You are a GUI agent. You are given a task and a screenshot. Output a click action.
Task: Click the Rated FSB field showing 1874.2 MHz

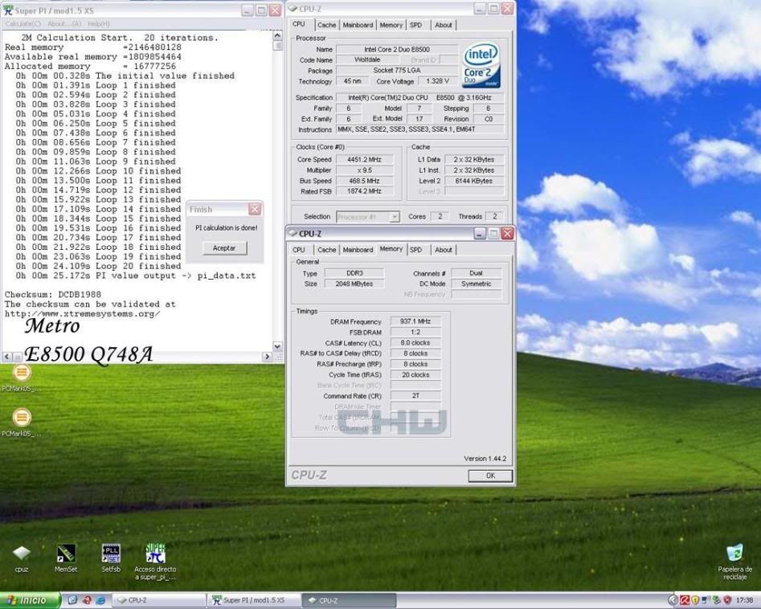(x=365, y=191)
